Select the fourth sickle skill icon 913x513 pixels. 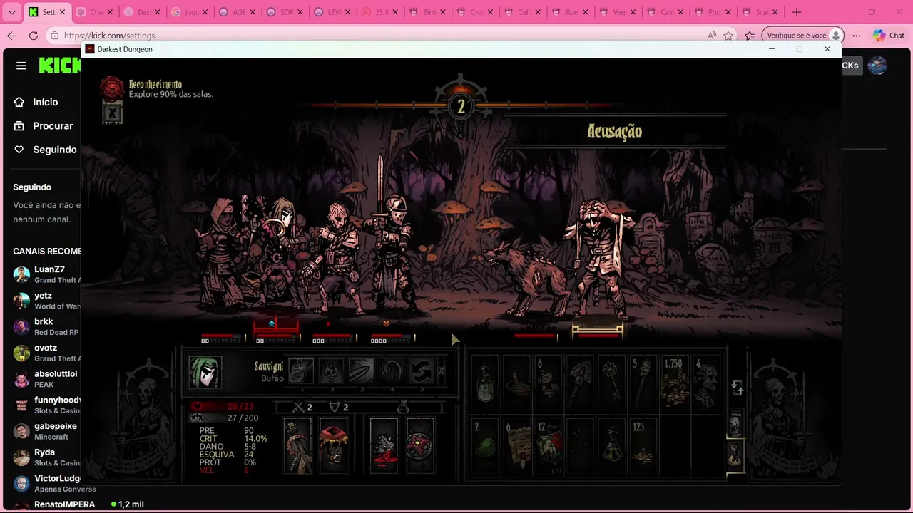click(391, 371)
